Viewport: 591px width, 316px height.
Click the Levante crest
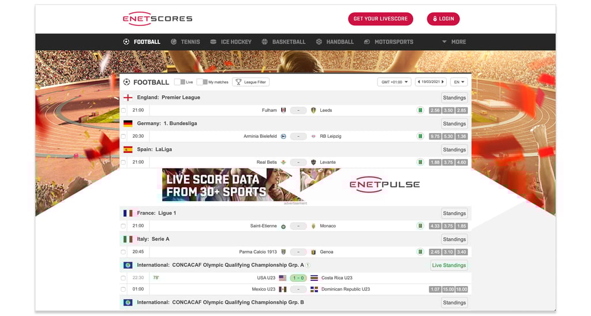pyautogui.click(x=313, y=163)
